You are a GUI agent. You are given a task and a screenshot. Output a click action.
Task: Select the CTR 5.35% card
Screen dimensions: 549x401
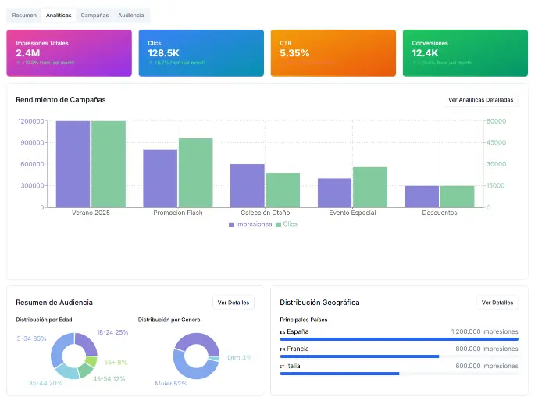tap(333, 53)
